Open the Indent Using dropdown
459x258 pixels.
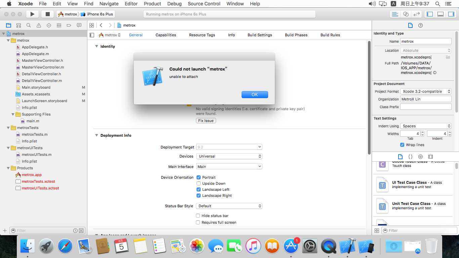coord(426,126)
